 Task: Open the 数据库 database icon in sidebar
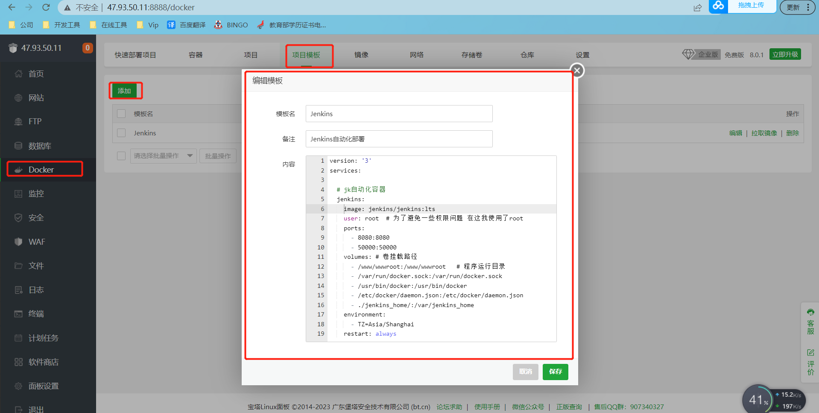(x=18, y=146)
